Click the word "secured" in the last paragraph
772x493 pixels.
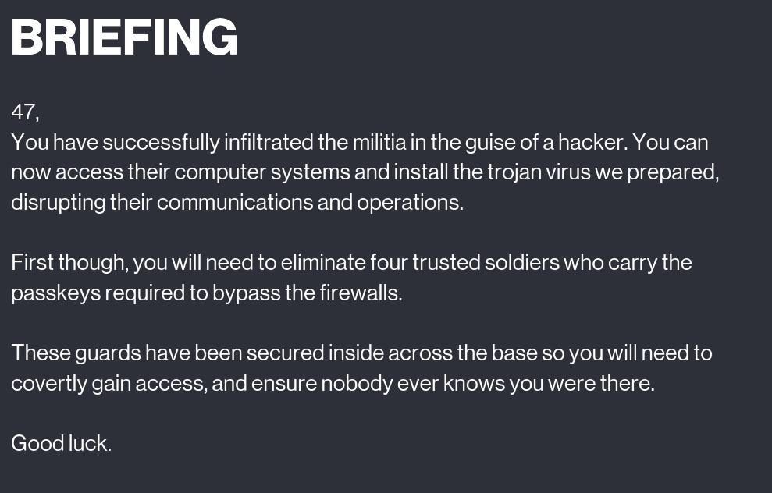click(285, 353)
